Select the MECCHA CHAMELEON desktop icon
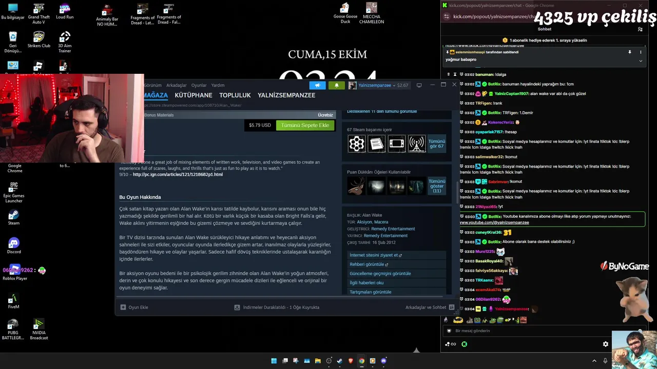Image resolution: width=657 pixels, height=369 pixels. tap(372, 13)
